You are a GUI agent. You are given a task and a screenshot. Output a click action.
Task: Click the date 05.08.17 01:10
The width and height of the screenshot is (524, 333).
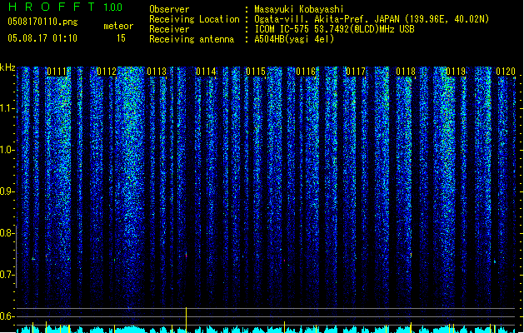pyautogui.click(x=42, y=38)
